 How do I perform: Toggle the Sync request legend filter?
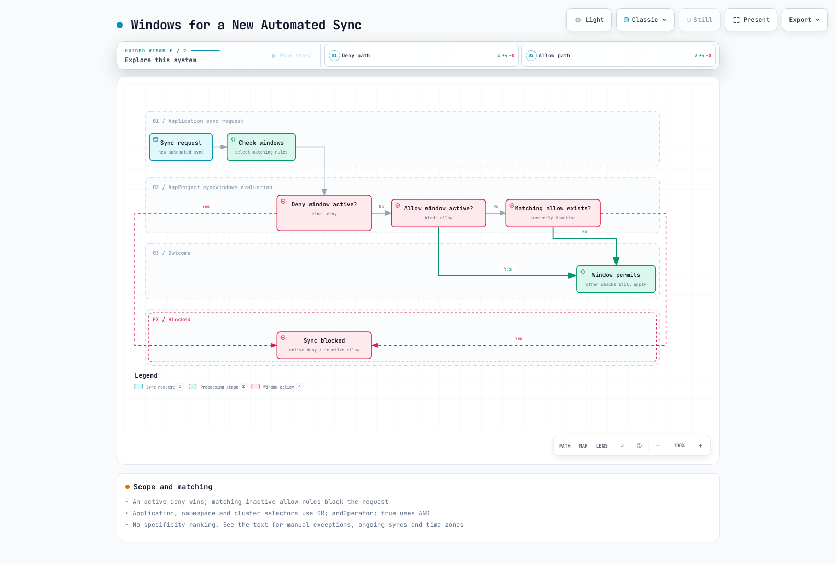coord(159,387)
